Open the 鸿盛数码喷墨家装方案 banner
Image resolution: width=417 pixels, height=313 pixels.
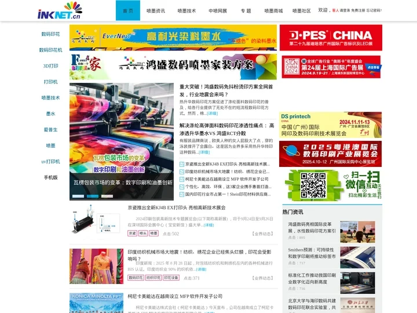(173, 67)
